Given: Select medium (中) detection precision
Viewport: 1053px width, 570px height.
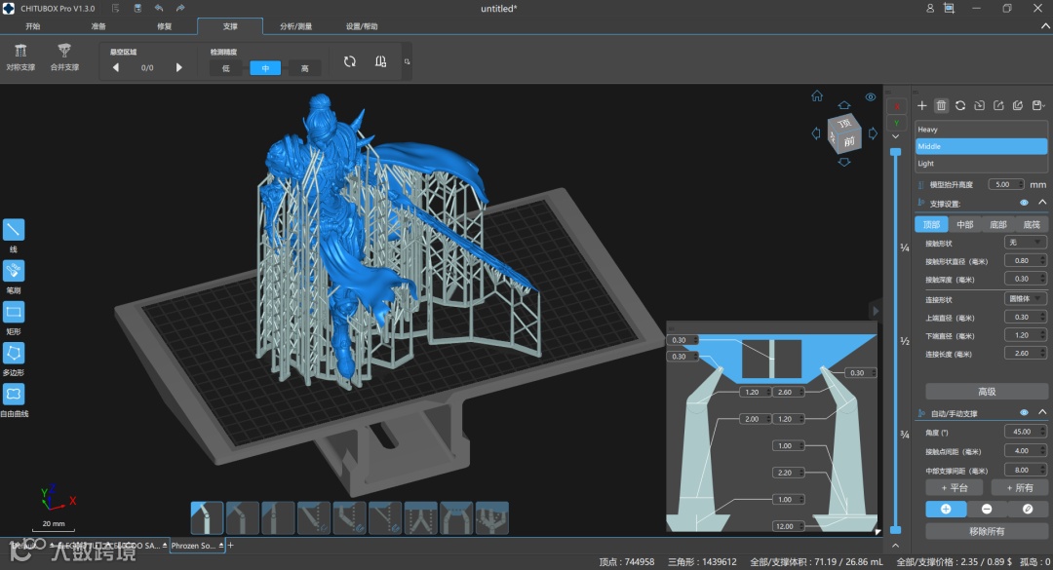Looking at the screenshot, I should (265, 68).
